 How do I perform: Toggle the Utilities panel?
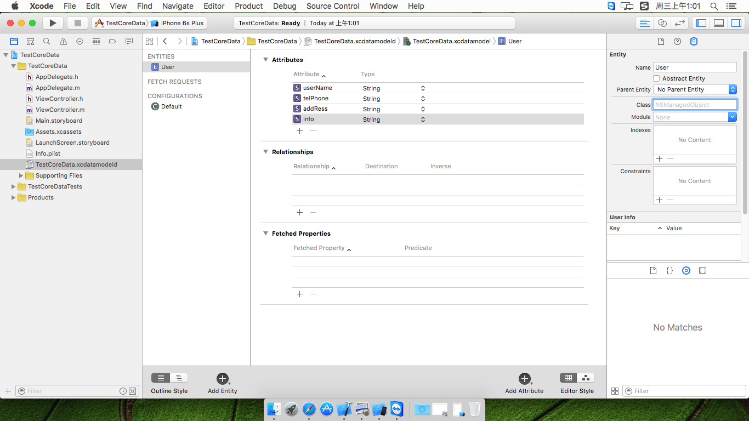click(736, 23)
